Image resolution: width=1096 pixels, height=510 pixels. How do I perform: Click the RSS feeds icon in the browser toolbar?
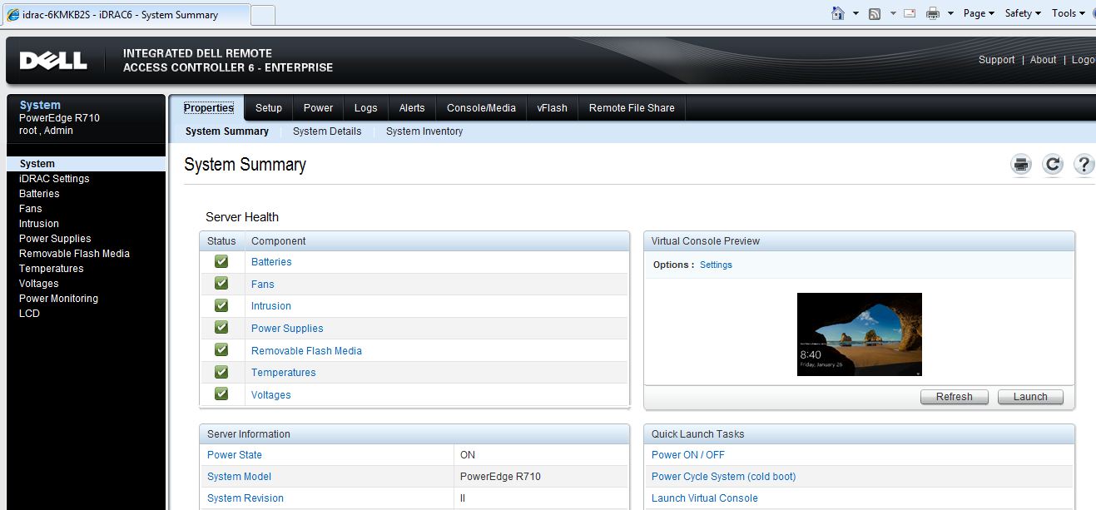(x=875, y=12)
